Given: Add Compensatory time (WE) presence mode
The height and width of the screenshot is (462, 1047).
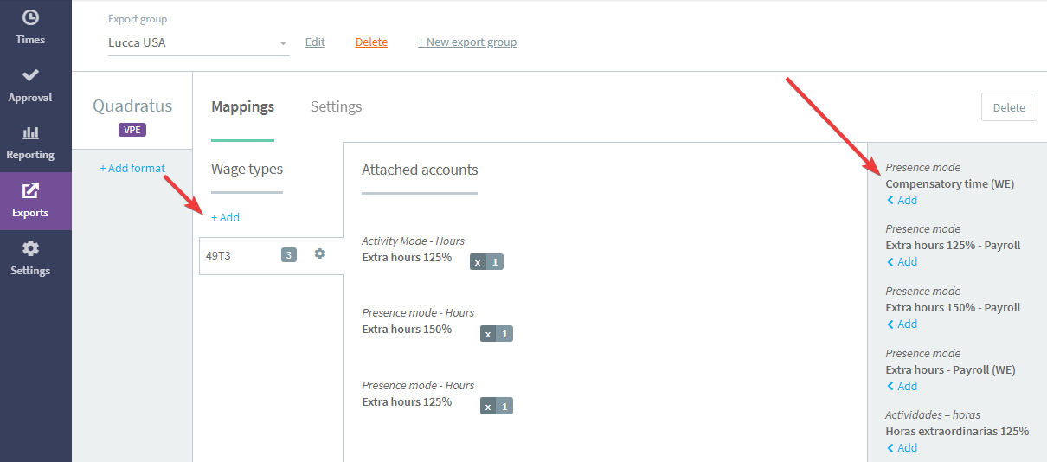Looking at the screenshot, I should tap(902, 200).
